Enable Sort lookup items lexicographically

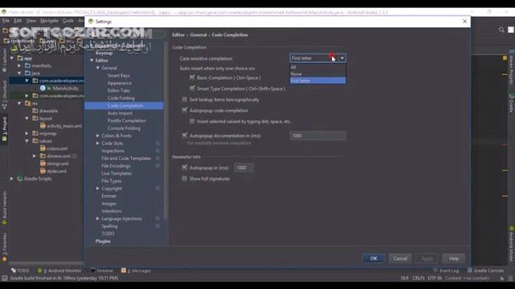[185, 100]
